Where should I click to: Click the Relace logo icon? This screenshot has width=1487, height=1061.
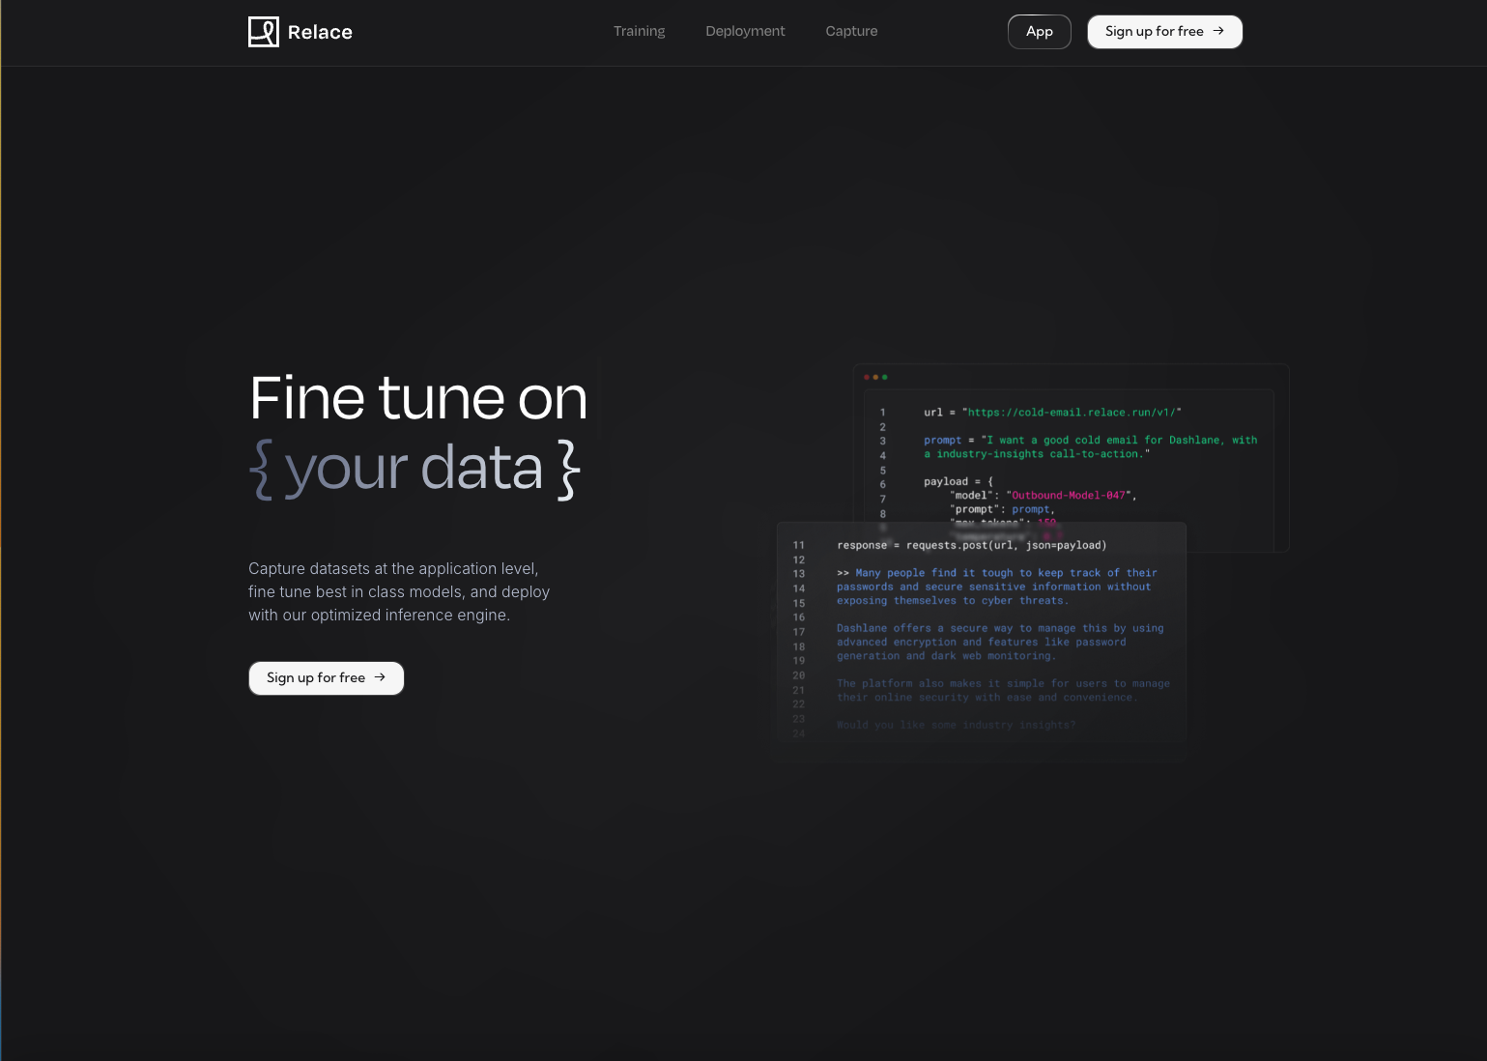point(263,31)
